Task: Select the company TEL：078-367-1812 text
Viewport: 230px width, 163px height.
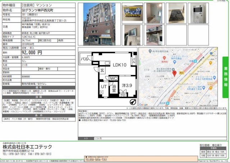Action: coord(14,154)
